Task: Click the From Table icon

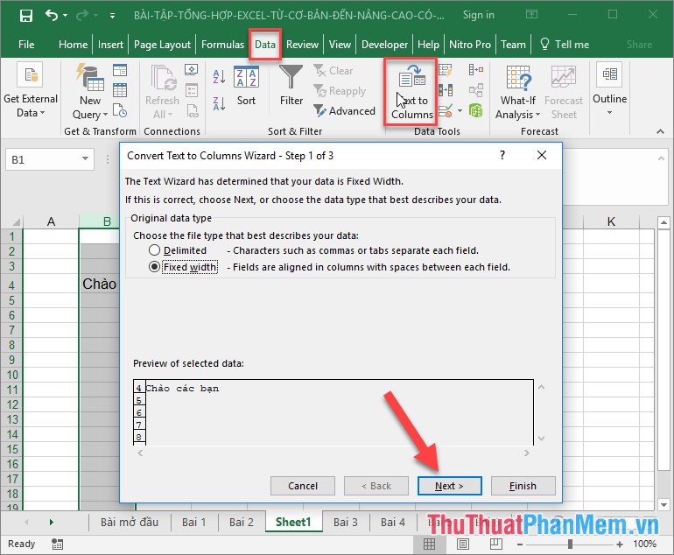Action: click(120, 90)
